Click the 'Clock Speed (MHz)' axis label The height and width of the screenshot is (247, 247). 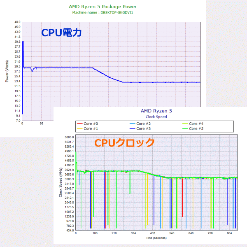pyautogui.click(x=61, y=182)
